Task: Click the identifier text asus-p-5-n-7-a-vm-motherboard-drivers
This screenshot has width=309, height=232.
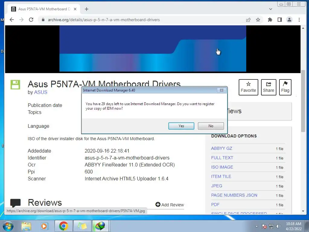Action: [127, 158]
